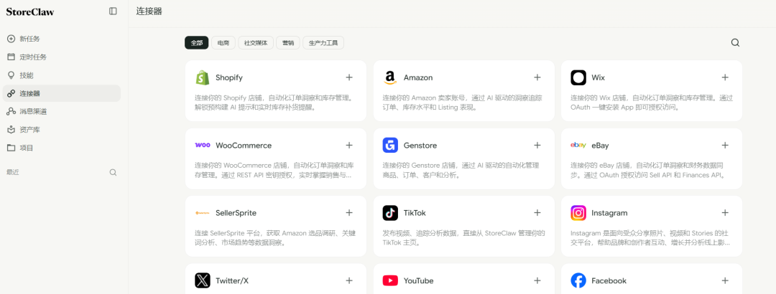Screen dimensions: 776x294
Task: Click the TikTok logo icon
Action: 390,213
